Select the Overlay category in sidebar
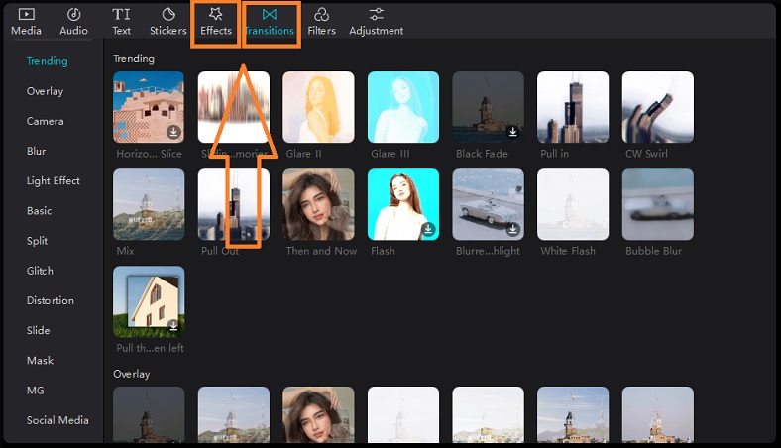Viewport: 781px width, 448px height. 45,91
